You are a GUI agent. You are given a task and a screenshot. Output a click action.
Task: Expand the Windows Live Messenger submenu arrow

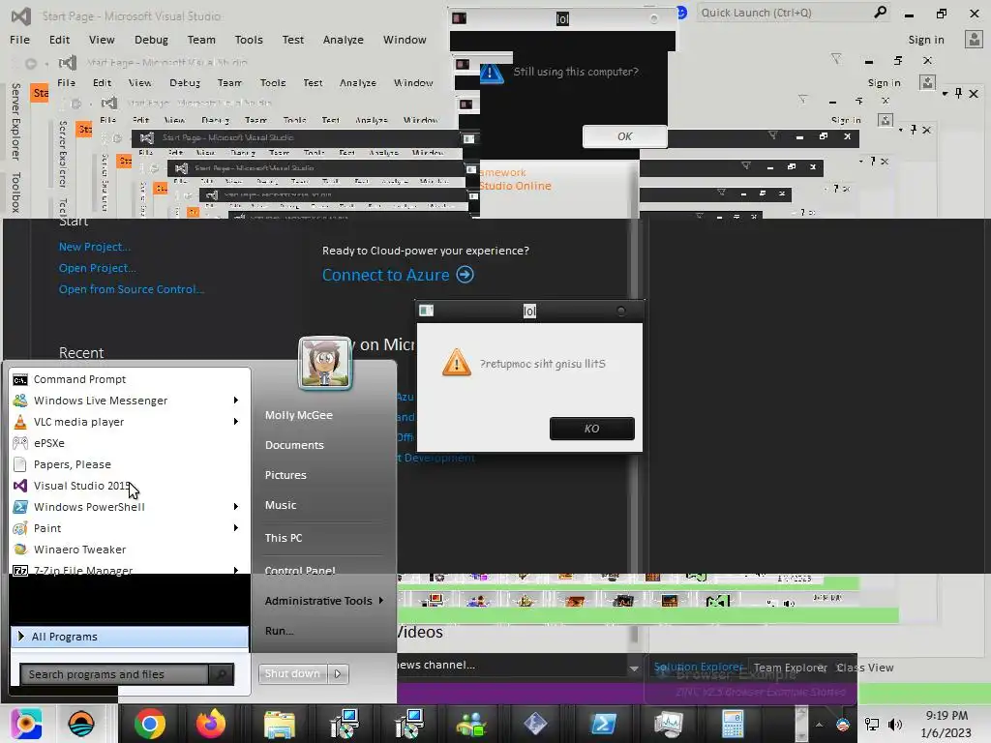pos(236,400)
